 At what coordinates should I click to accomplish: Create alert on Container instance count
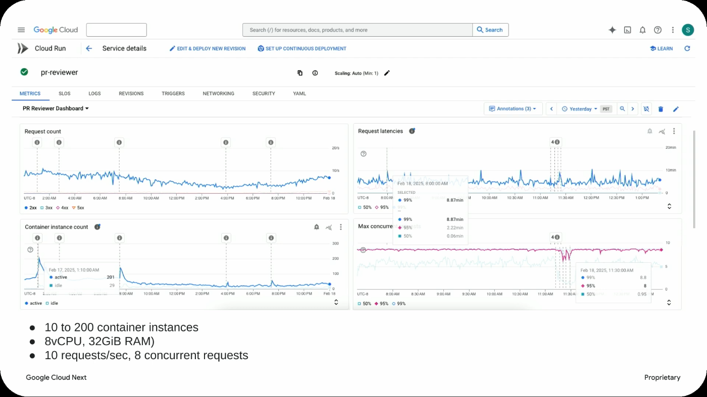point(317,227)
